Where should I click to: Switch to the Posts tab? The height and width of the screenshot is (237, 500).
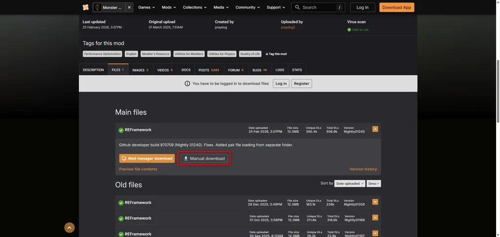[209, 70]
